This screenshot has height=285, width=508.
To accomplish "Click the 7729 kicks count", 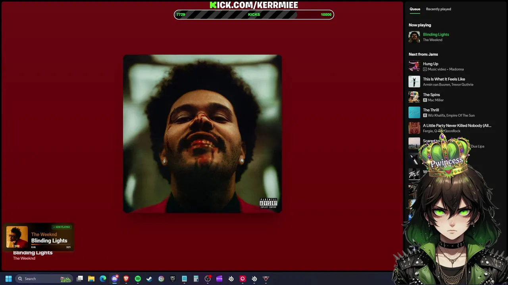I will coord(181,15).
